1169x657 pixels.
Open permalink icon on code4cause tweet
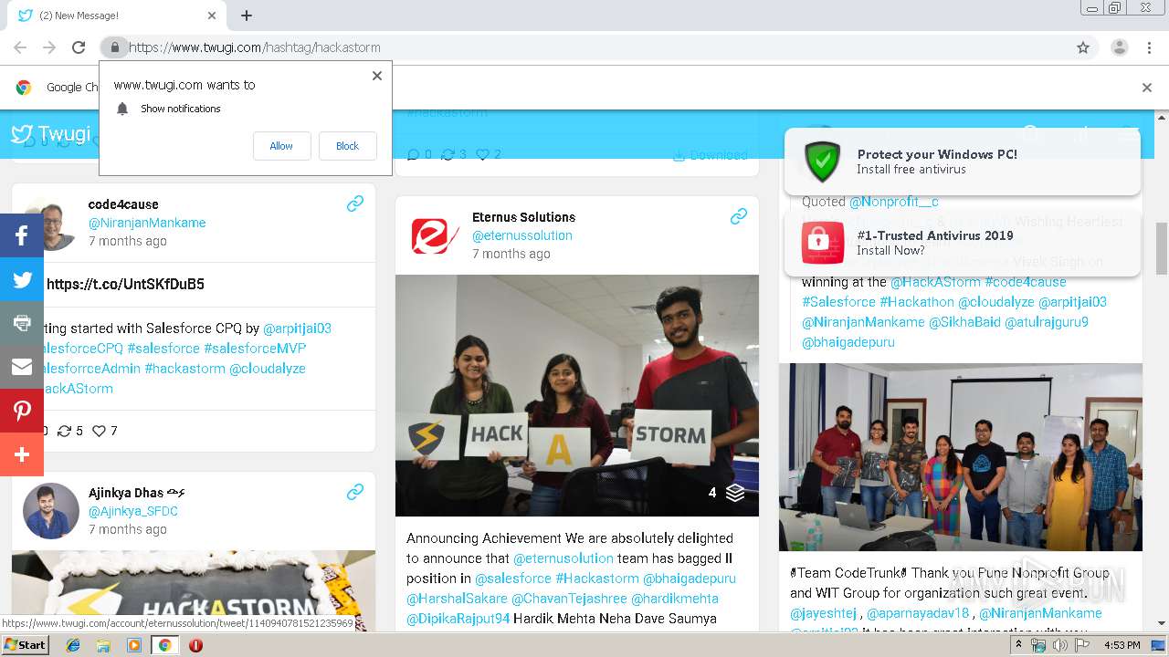[355, 204]
